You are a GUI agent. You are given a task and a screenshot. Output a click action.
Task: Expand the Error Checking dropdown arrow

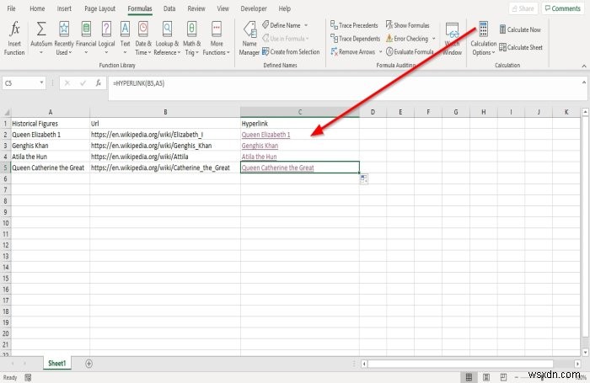[433, 39]
